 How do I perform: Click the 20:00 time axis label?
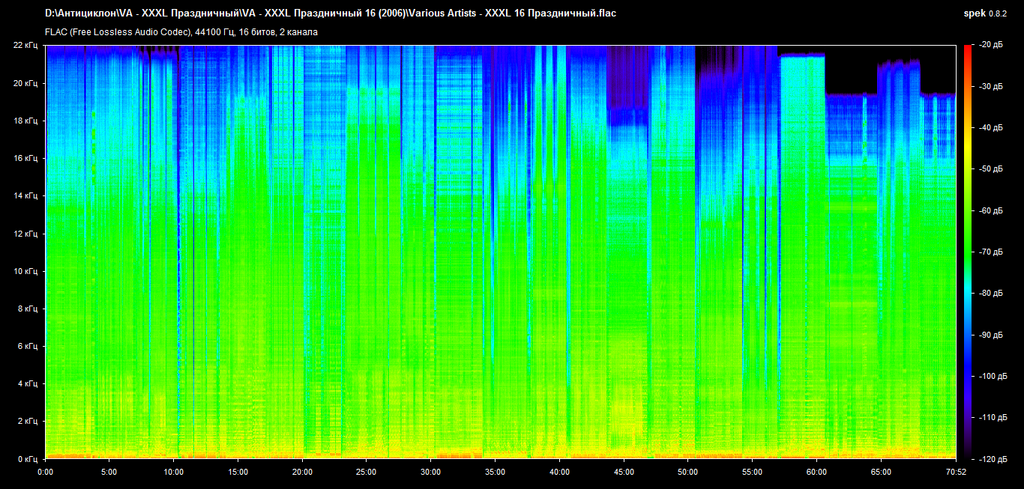pyautogui.click(x=302, y=472)
